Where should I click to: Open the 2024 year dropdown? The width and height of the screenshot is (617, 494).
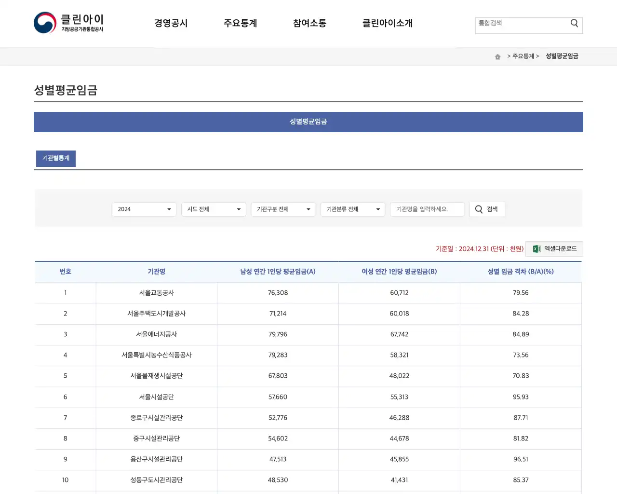point(143,209)
